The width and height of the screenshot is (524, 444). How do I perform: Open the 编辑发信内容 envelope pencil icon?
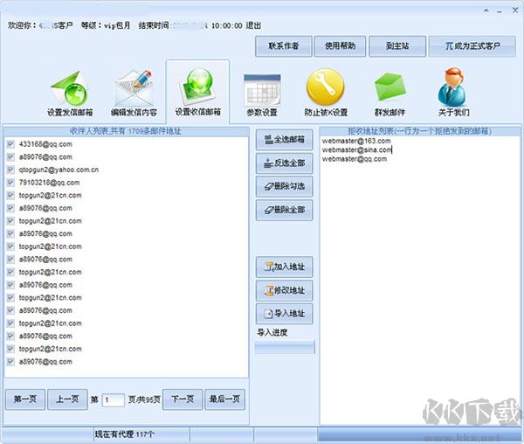pos(134,88)
